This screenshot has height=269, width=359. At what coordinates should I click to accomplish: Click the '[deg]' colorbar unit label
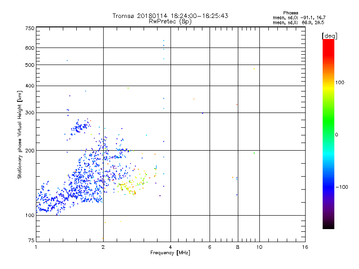(329, 36)
